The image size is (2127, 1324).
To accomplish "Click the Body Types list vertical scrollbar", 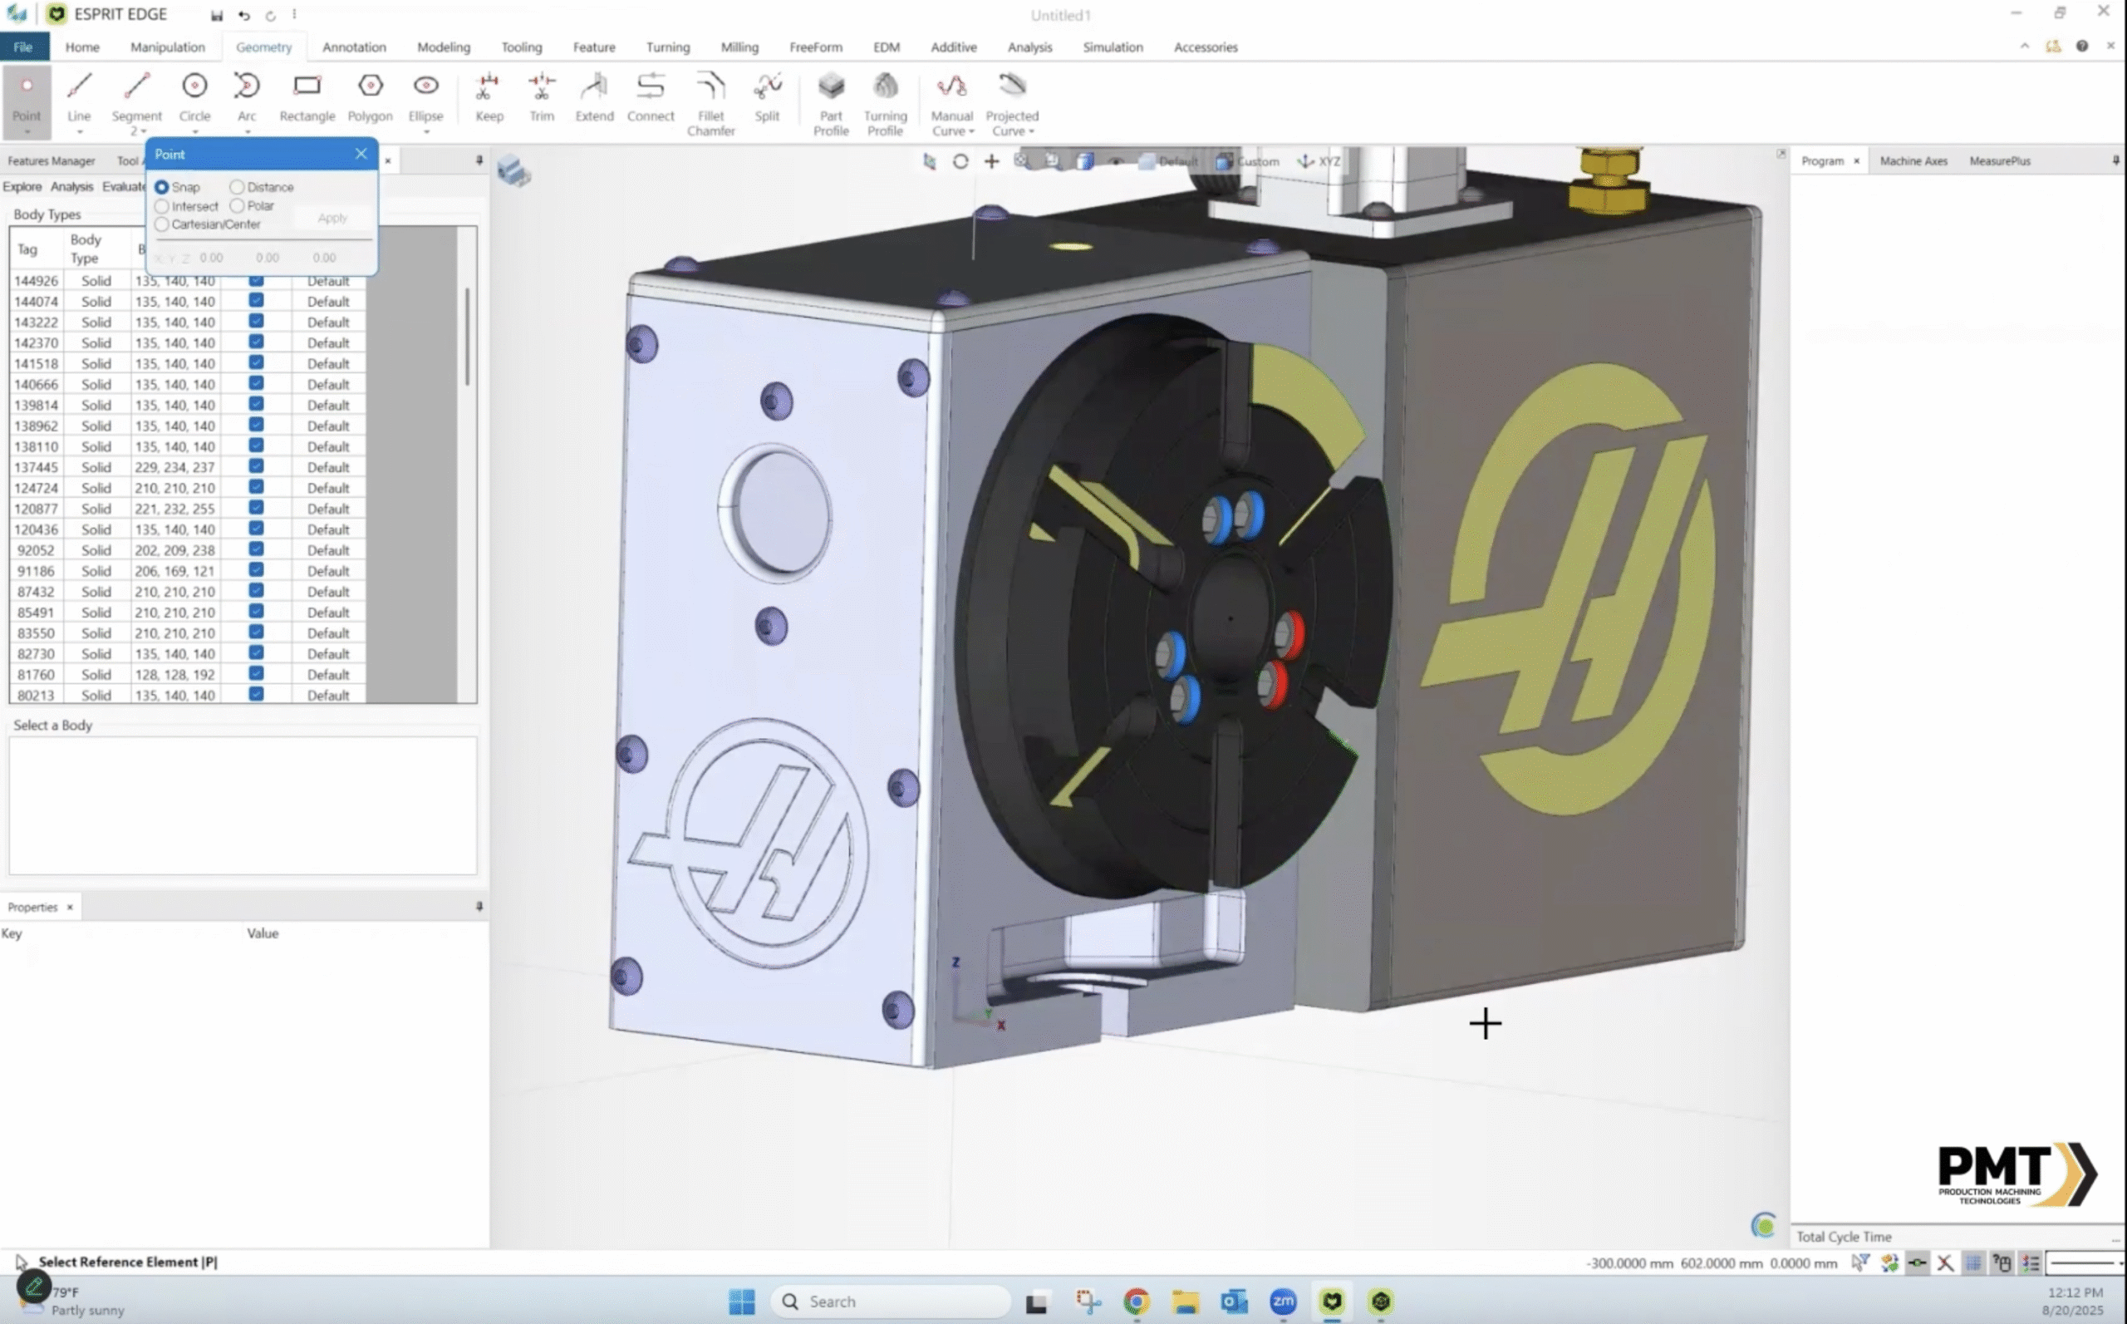I will pyautogui.click(x=468, y=337).
